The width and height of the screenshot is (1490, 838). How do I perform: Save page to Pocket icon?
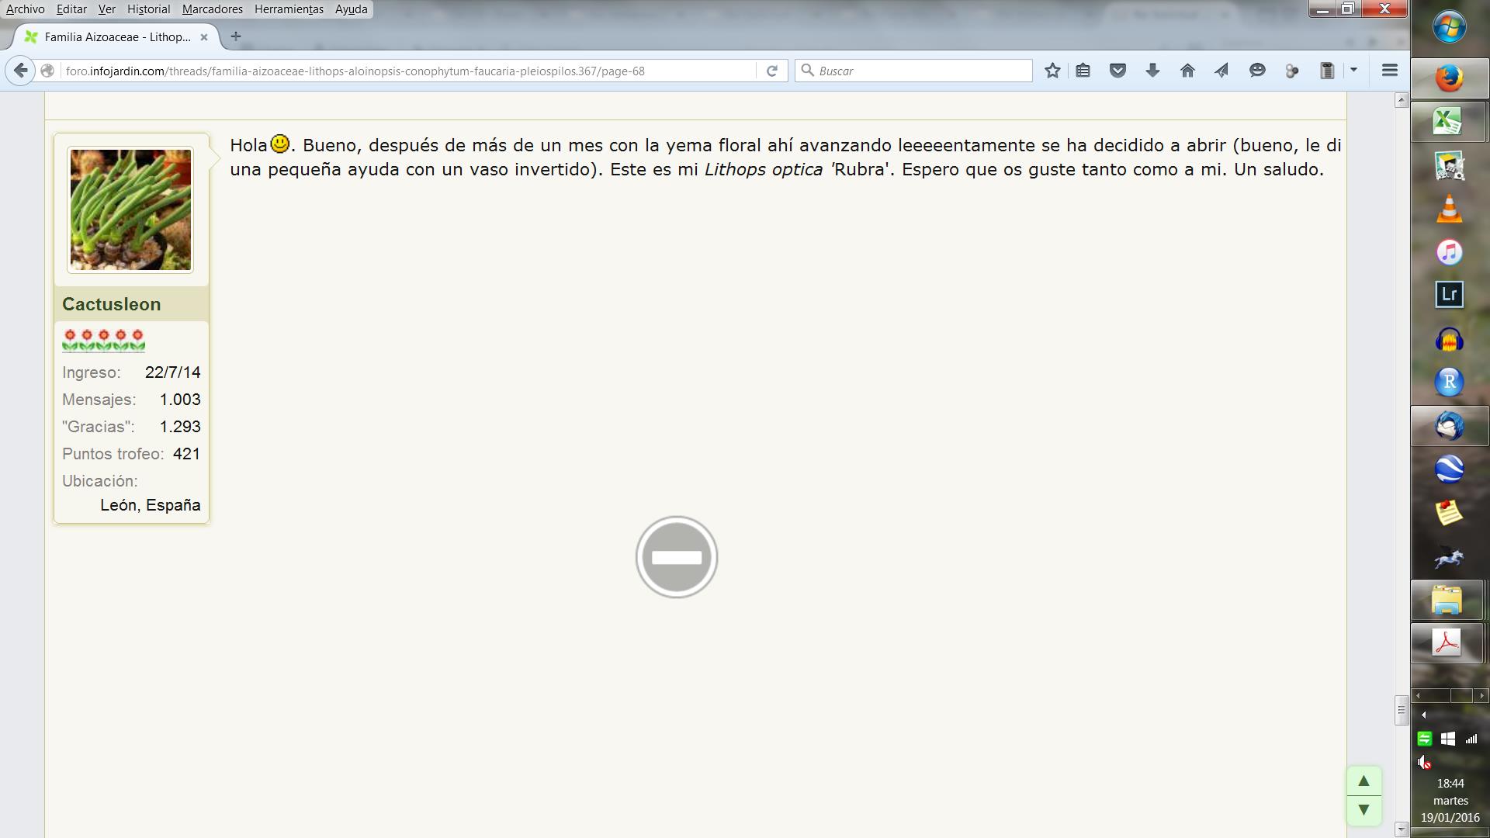click(x=1117, y=71)
